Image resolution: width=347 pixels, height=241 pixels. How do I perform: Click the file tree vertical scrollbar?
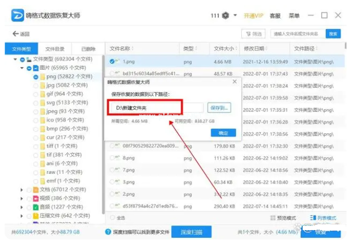point(103,135)
